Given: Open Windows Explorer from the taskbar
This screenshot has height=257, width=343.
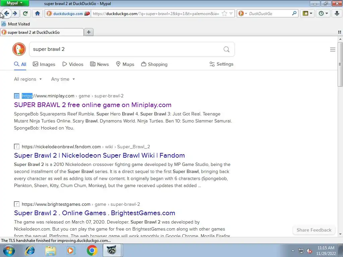Looking at the screenshot, I should [51, 250].
